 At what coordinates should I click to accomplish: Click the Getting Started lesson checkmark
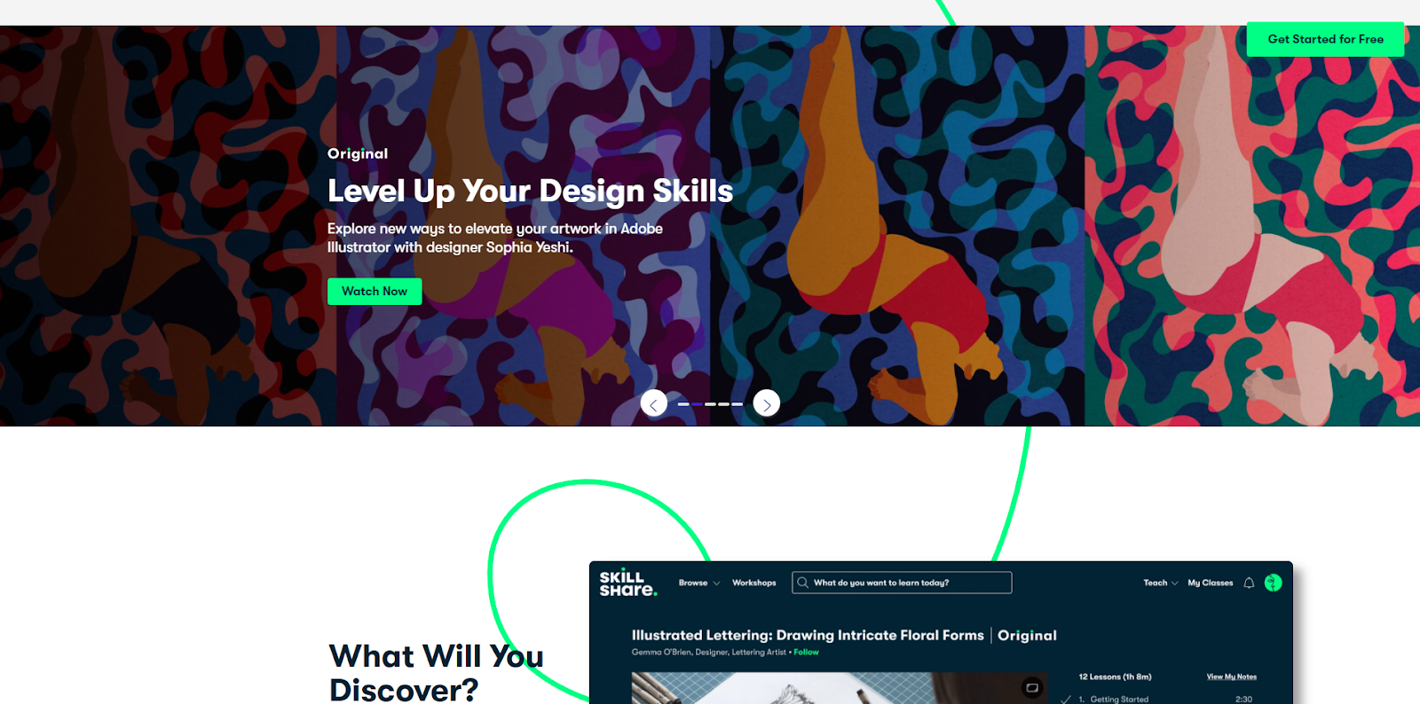[1066, 699]
